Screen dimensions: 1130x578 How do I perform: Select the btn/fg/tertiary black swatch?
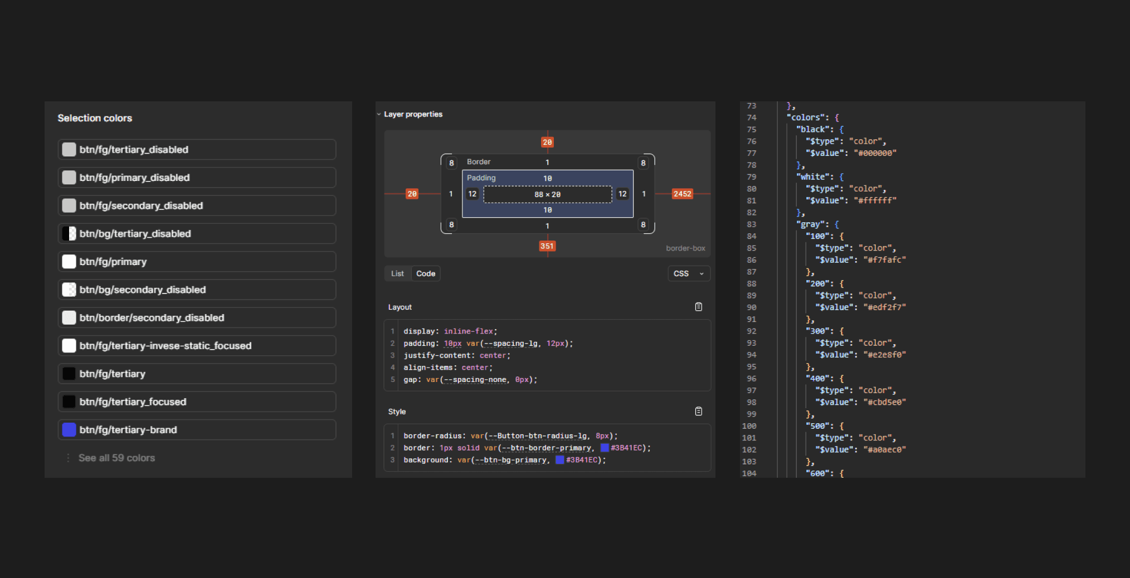tap(69, 374)
